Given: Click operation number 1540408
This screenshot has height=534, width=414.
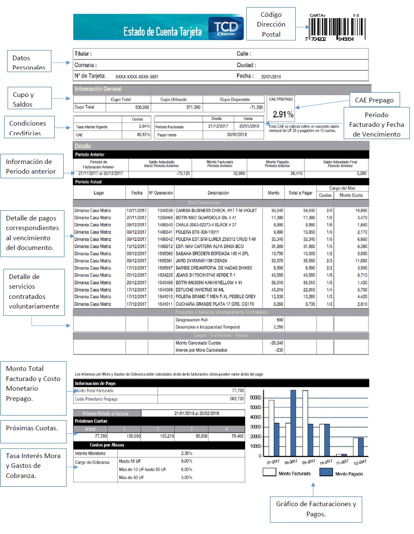Looking at the screenshot, I should (165, 283).
